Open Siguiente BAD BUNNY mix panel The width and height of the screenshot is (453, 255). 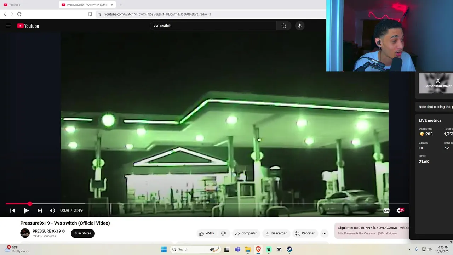[x=372, y=231]
